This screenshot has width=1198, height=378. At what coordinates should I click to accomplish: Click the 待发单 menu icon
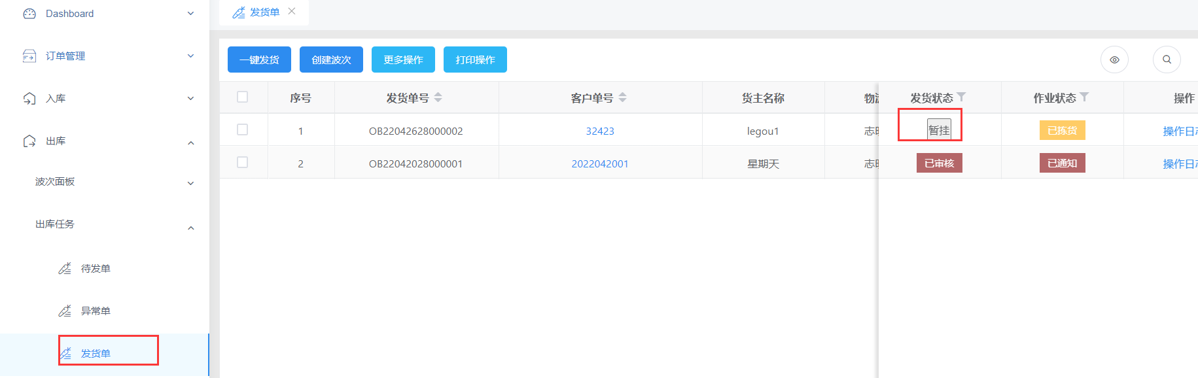pos(65,268)
